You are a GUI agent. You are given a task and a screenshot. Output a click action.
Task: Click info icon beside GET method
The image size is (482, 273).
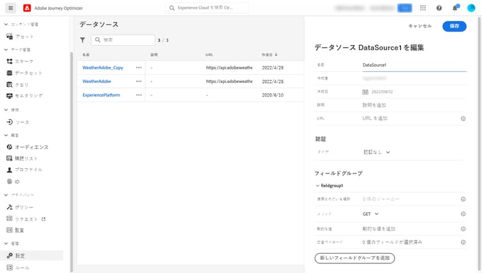[463, 214]
